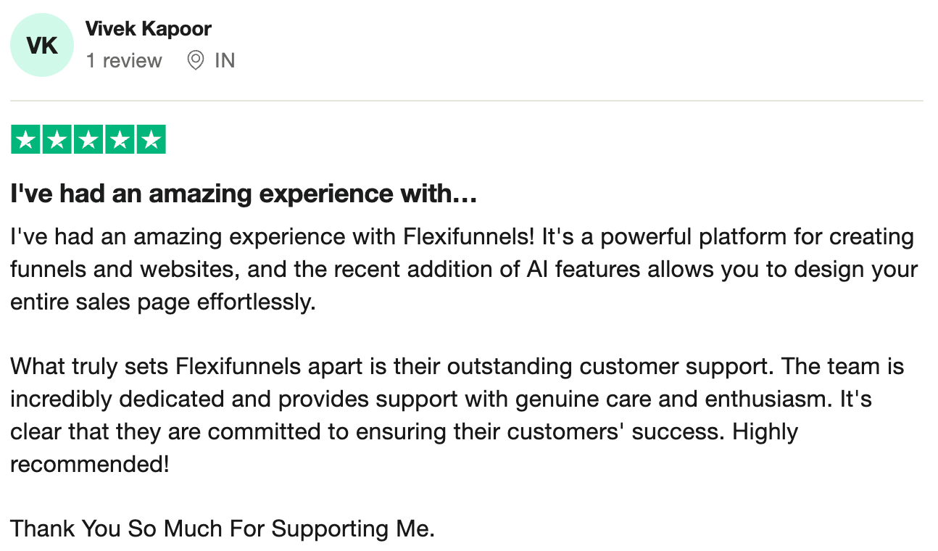The width and height of the screenshot is (938, 551).
Task: Click "entire sales page effortlessly." line
Action: 163,302
